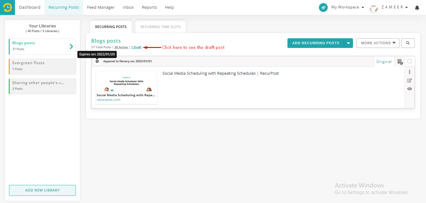Click the calendar schedule icon beside Original
This screenshot has width=426, height=203.
pos(400,62)
